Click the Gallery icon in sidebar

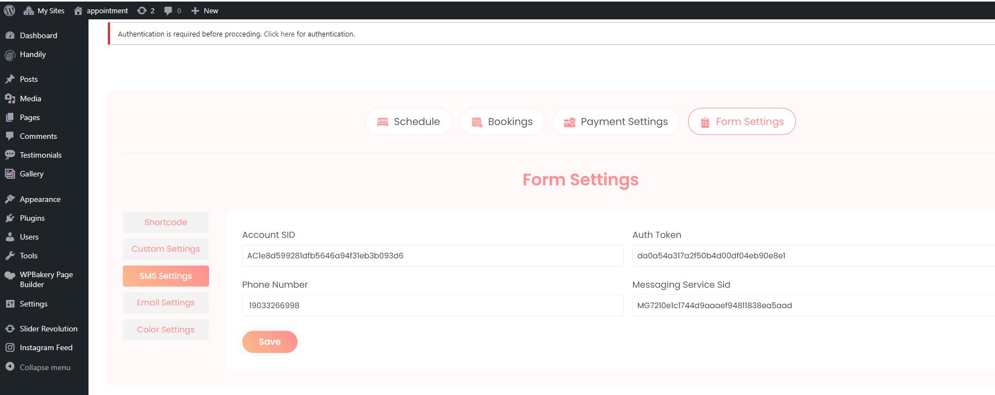10,174
